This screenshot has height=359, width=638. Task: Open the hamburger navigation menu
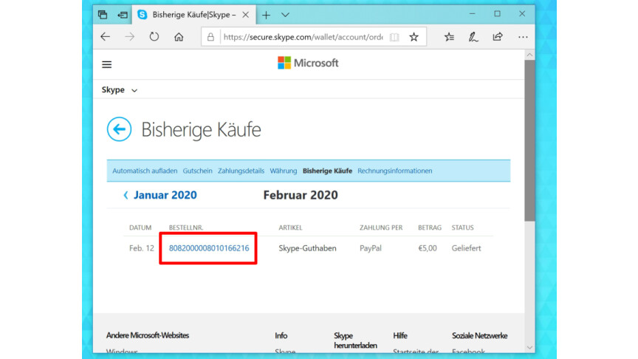pos(106,64)
